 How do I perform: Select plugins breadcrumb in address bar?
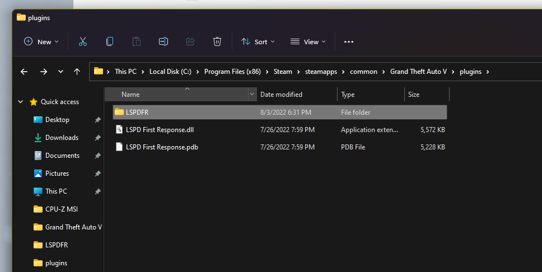tap(470, 72)
